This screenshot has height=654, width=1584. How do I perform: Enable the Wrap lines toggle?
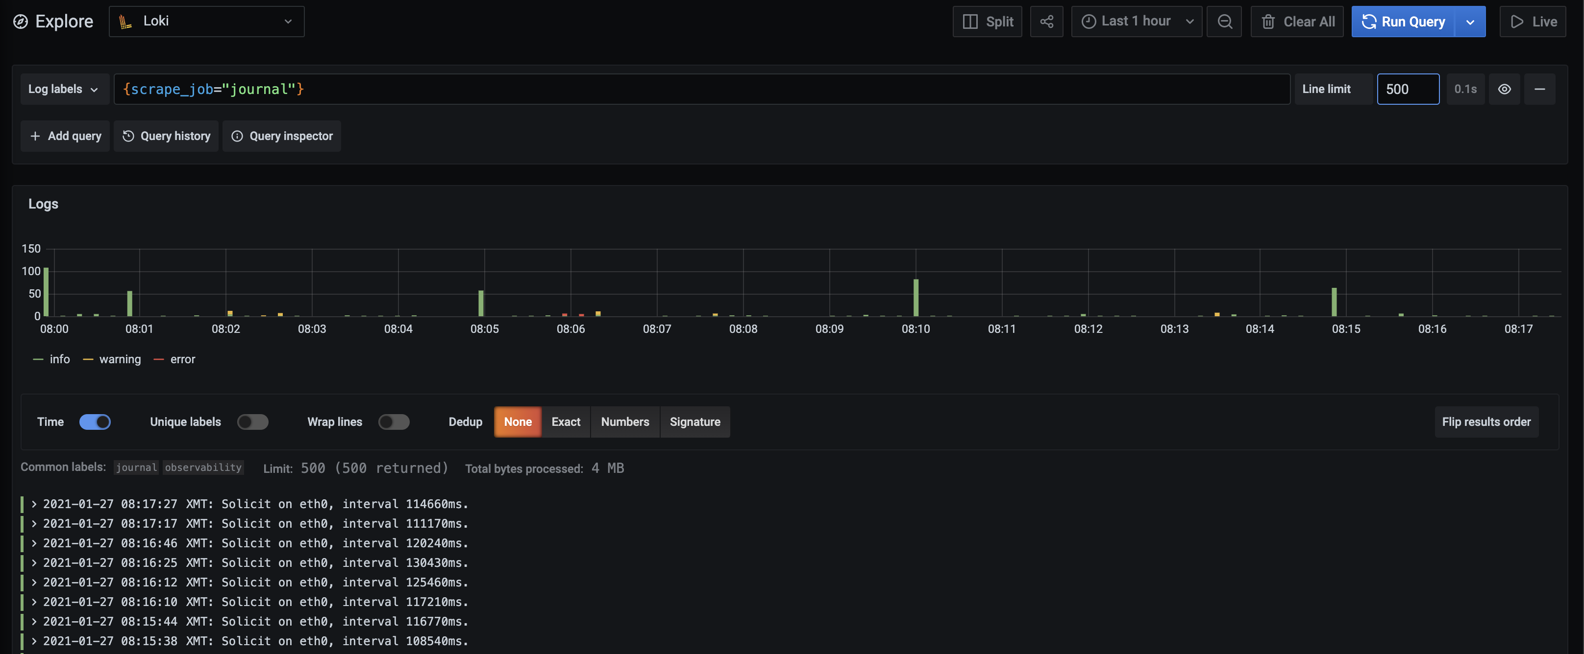tap(394, 422)
